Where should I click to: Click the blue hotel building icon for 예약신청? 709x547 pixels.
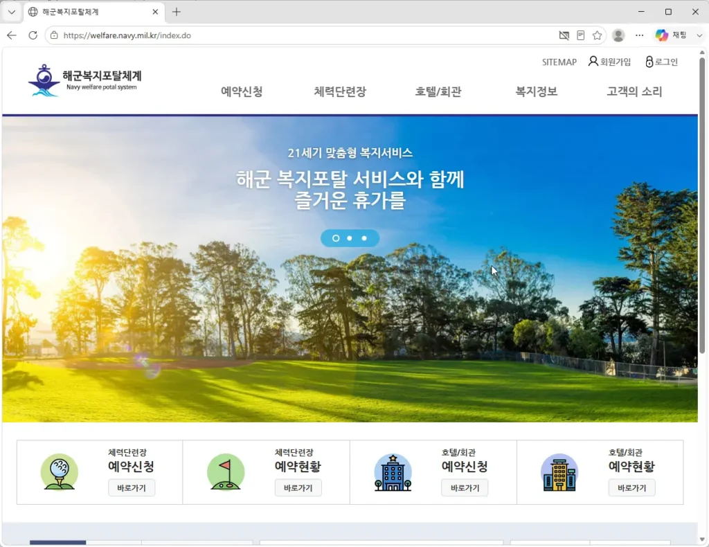[x=393, y=472]
